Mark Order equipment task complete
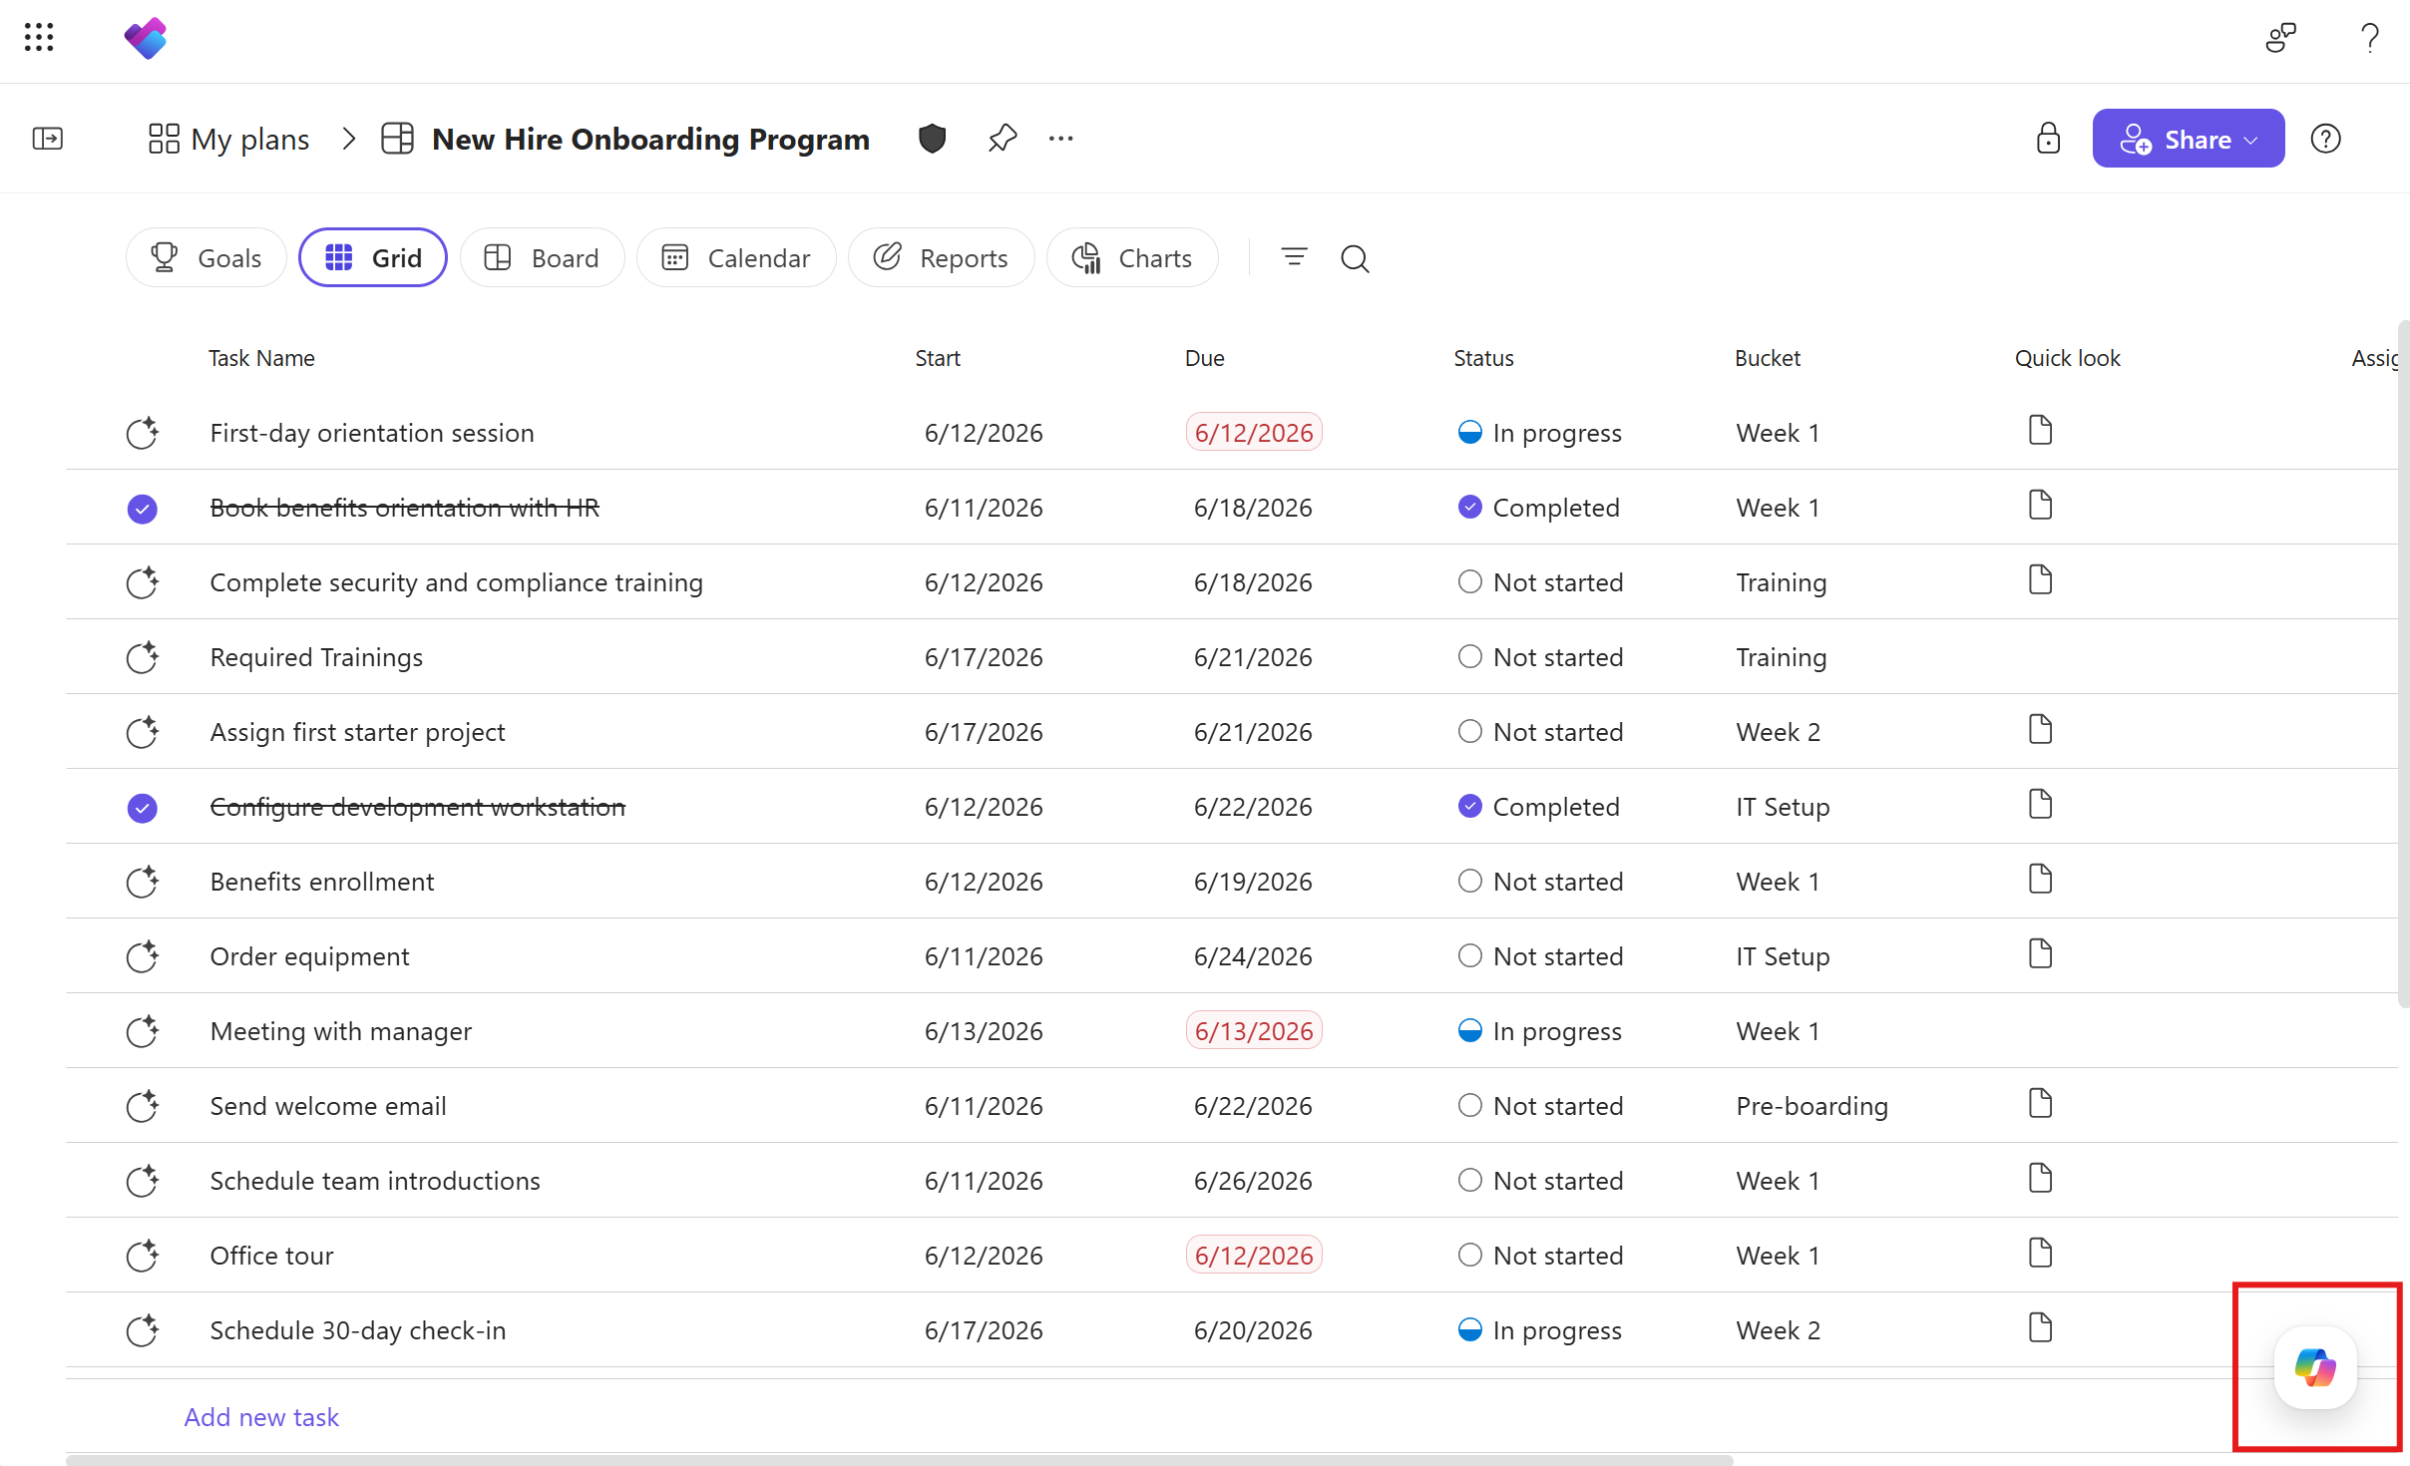The height and width of the screenshot is (1466, 2410). click(x=143, y=956)
